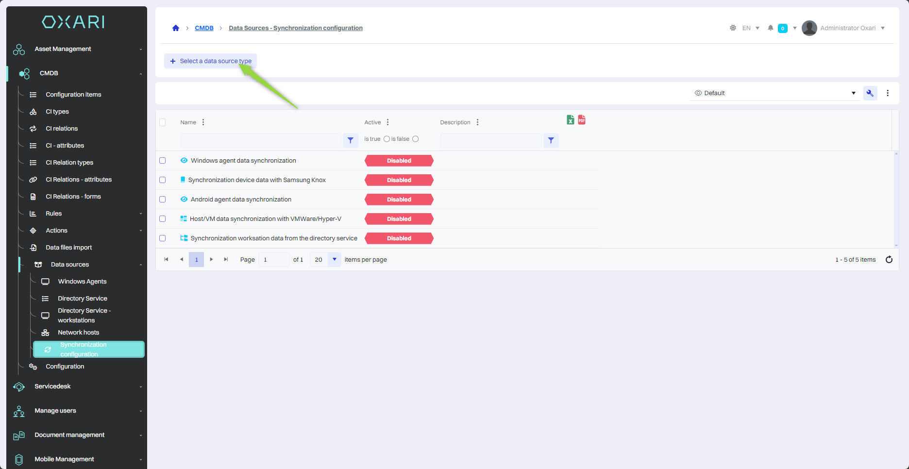Check the Android agent data synchronization row
This screenshot has height=469, width=909.
pyautogui.click(x=163, y=200)
